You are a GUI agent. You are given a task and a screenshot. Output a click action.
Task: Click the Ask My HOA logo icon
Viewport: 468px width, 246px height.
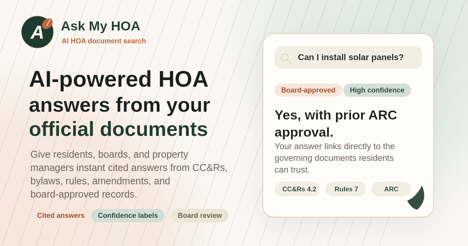click(x=37, y=32)
